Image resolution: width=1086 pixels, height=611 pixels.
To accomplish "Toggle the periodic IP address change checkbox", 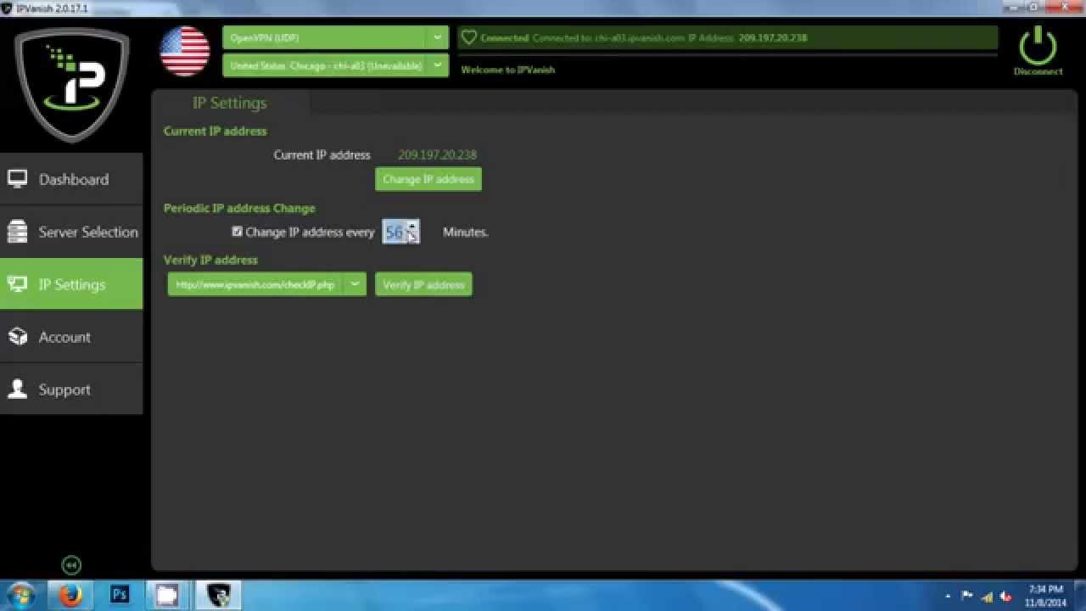I will 238,231.
